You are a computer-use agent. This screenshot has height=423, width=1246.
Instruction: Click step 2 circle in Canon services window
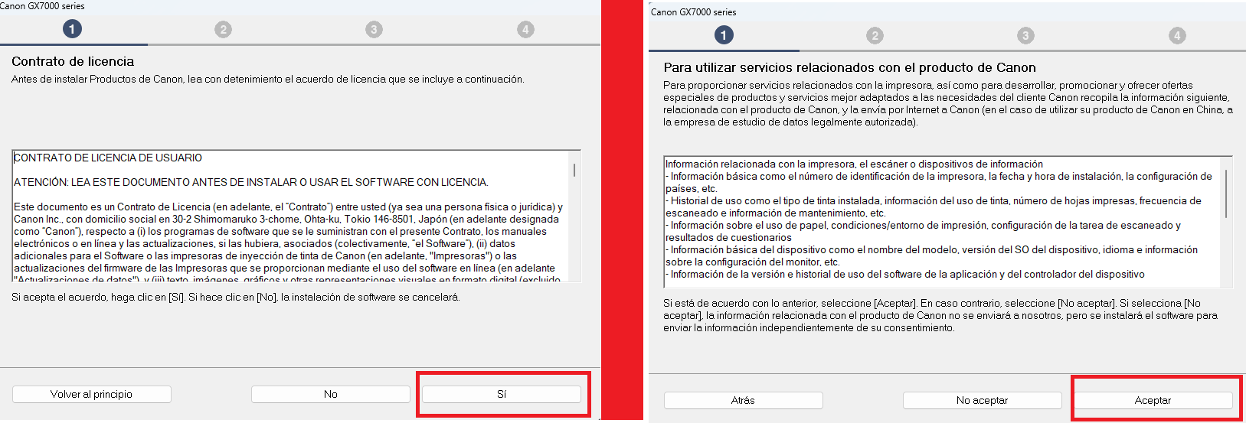point(875,35)
